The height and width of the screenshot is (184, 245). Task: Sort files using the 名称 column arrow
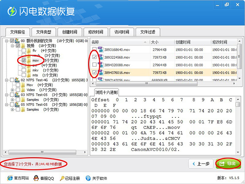click(x=145, y=42)
